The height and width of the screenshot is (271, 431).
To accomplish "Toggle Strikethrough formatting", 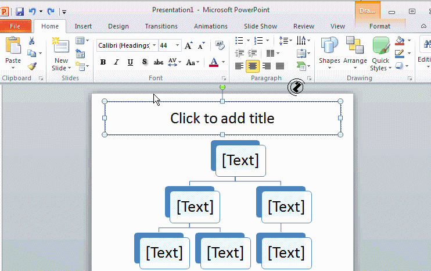I will point(159,62).
